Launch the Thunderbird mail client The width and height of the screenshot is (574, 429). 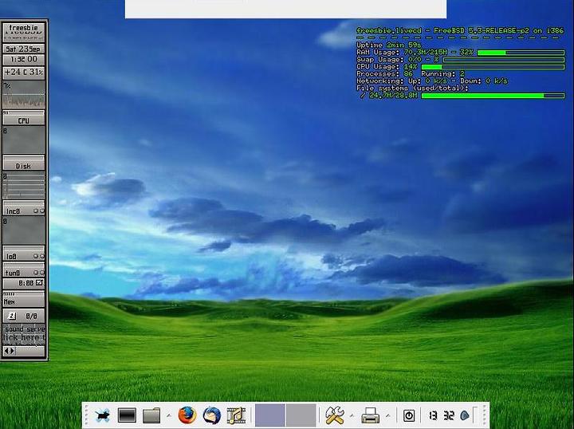[x=211, y=415]
